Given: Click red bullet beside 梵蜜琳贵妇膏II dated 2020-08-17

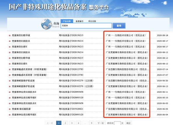Looking at the screenshot, I should [10, 47].
